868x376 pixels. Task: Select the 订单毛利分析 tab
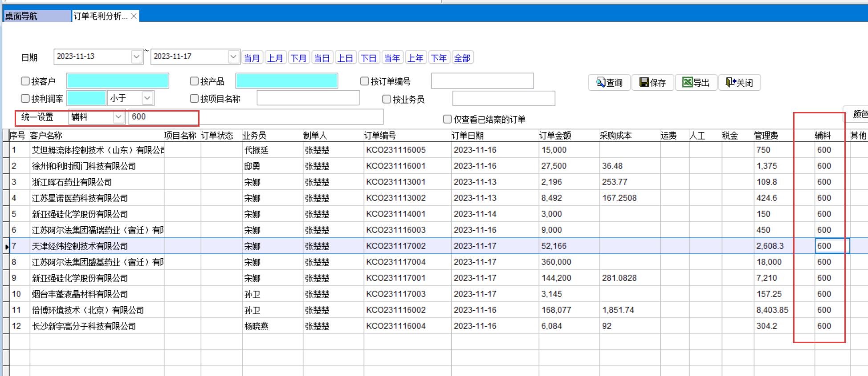tap(100, 16)
